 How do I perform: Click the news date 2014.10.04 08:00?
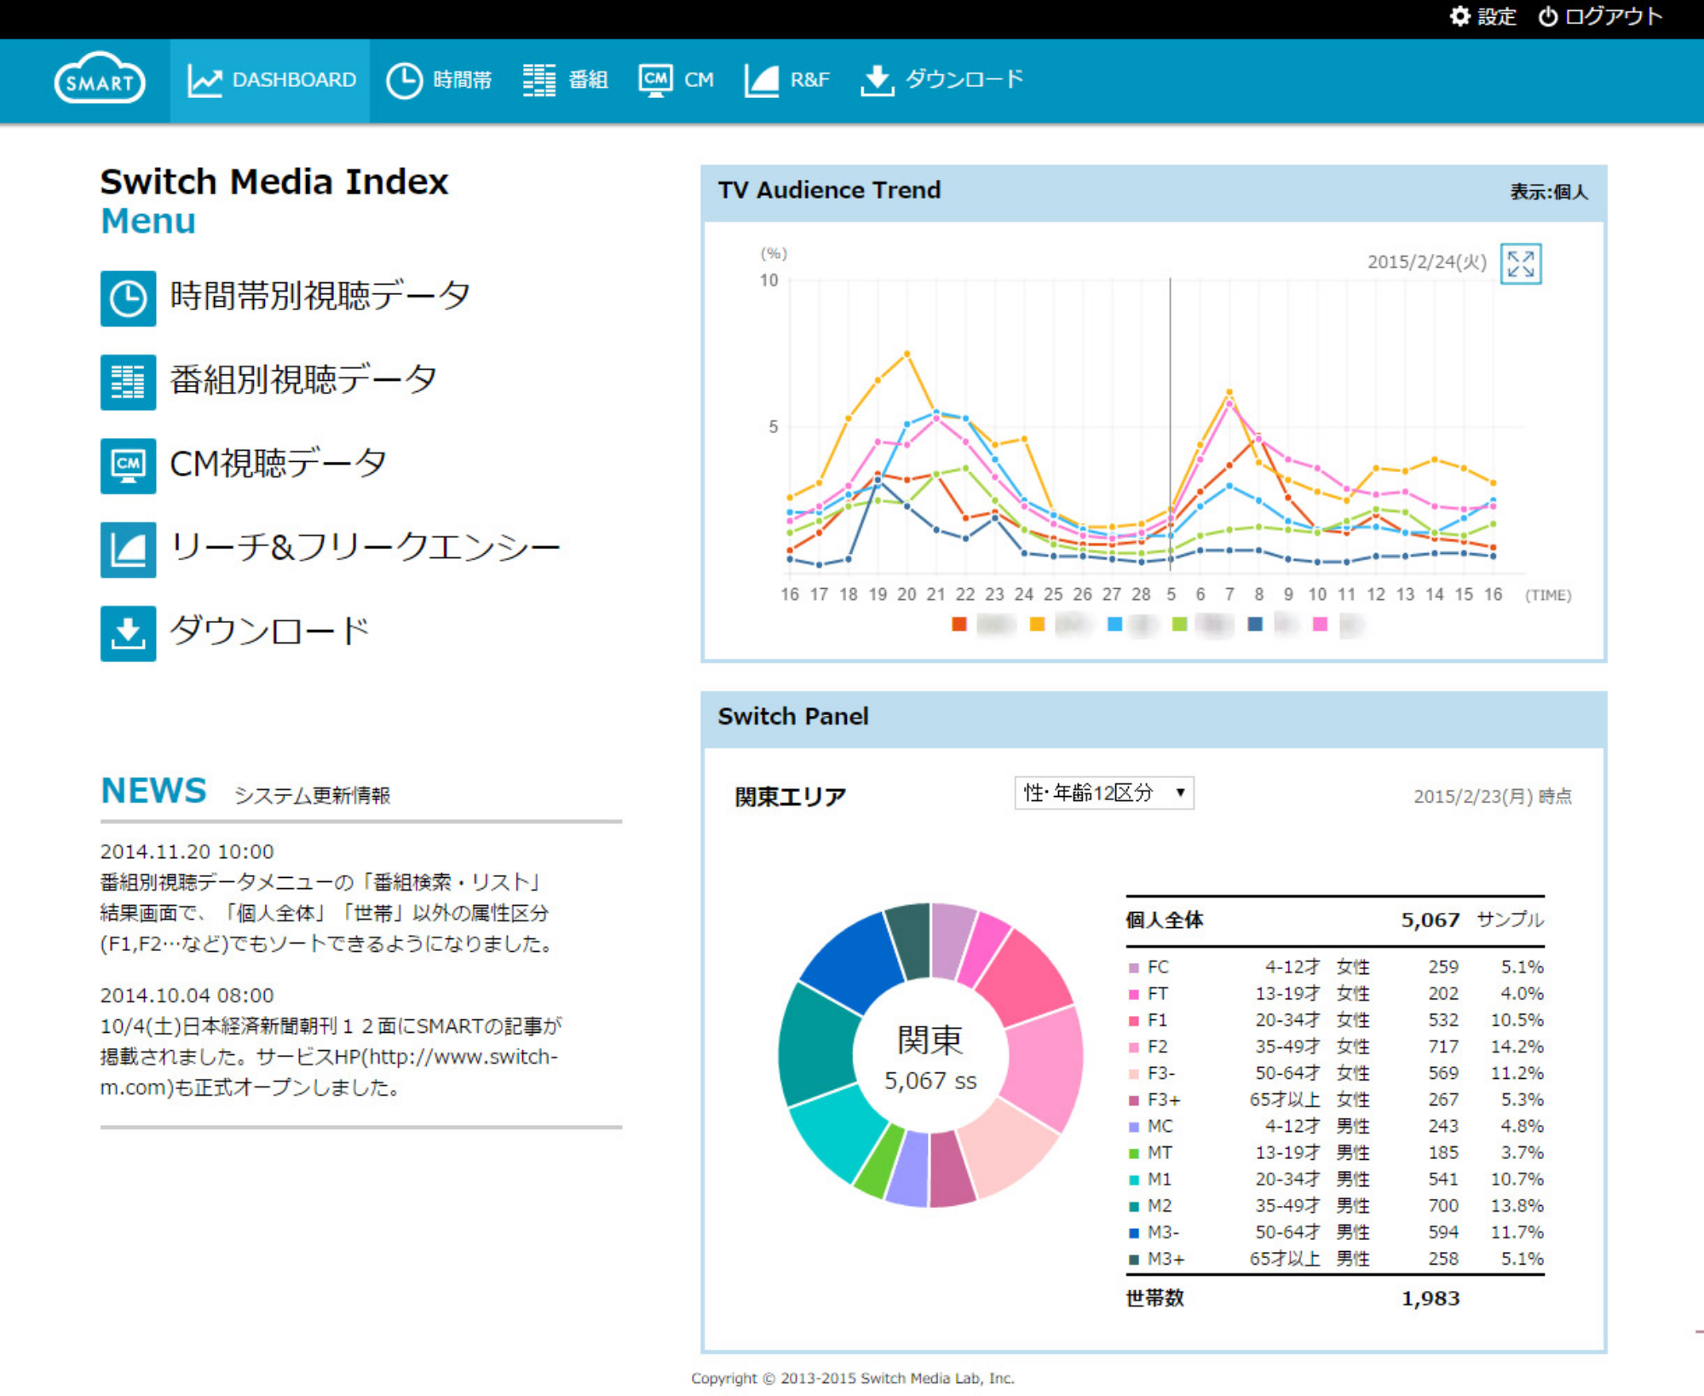[187, 995]
